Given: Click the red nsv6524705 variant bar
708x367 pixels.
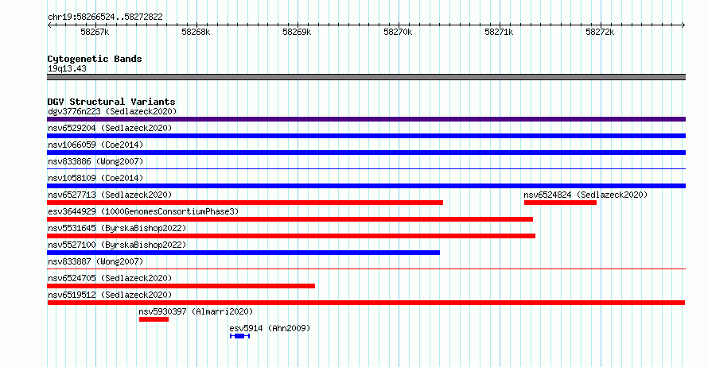Looking at the screenshot, I should 181,286.
